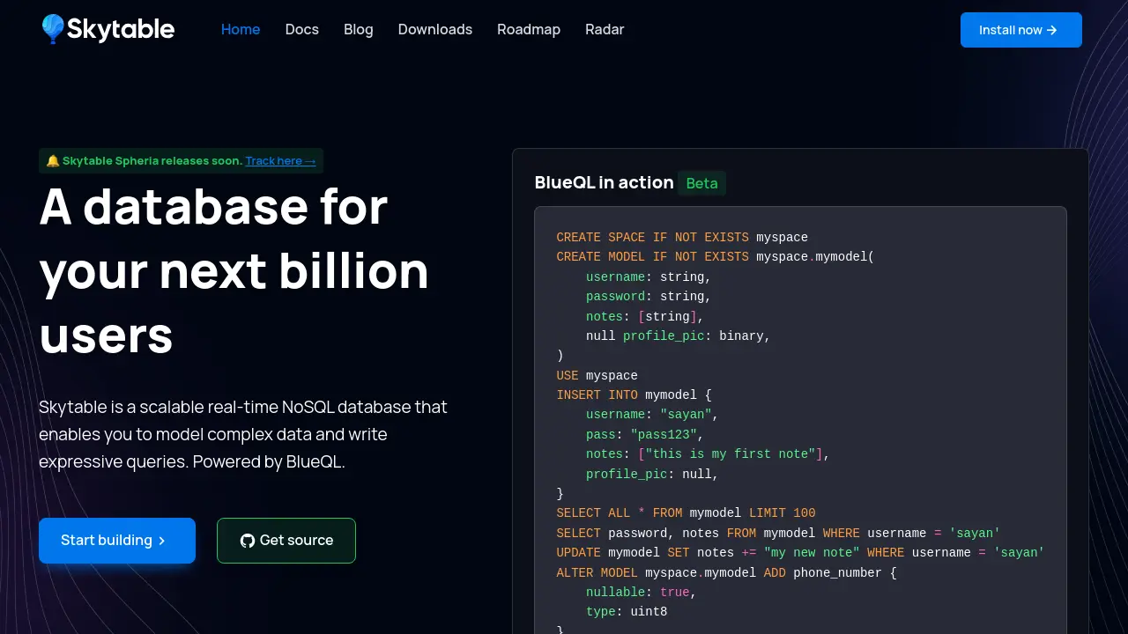Click the 'type: uint8' code line
1128x634 pixels.
[x=627, y=612]
